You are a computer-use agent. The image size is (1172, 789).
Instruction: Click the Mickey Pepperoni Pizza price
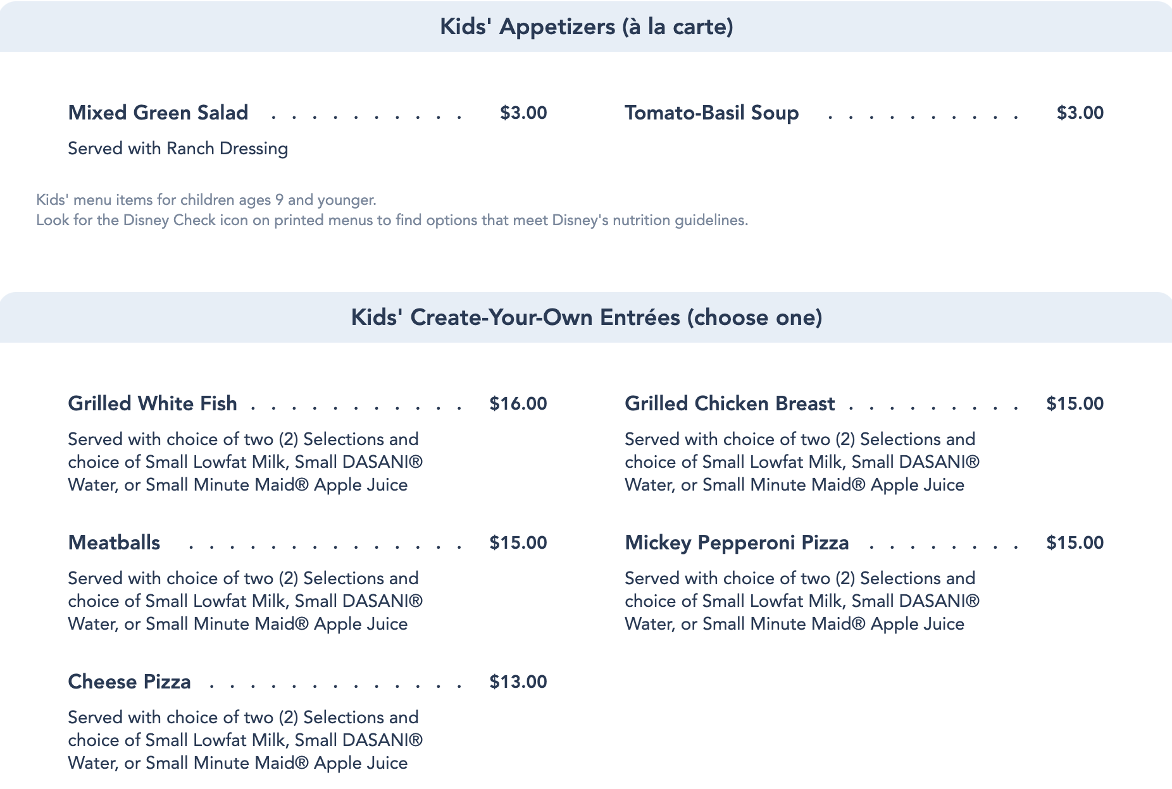click(1075, 543)
